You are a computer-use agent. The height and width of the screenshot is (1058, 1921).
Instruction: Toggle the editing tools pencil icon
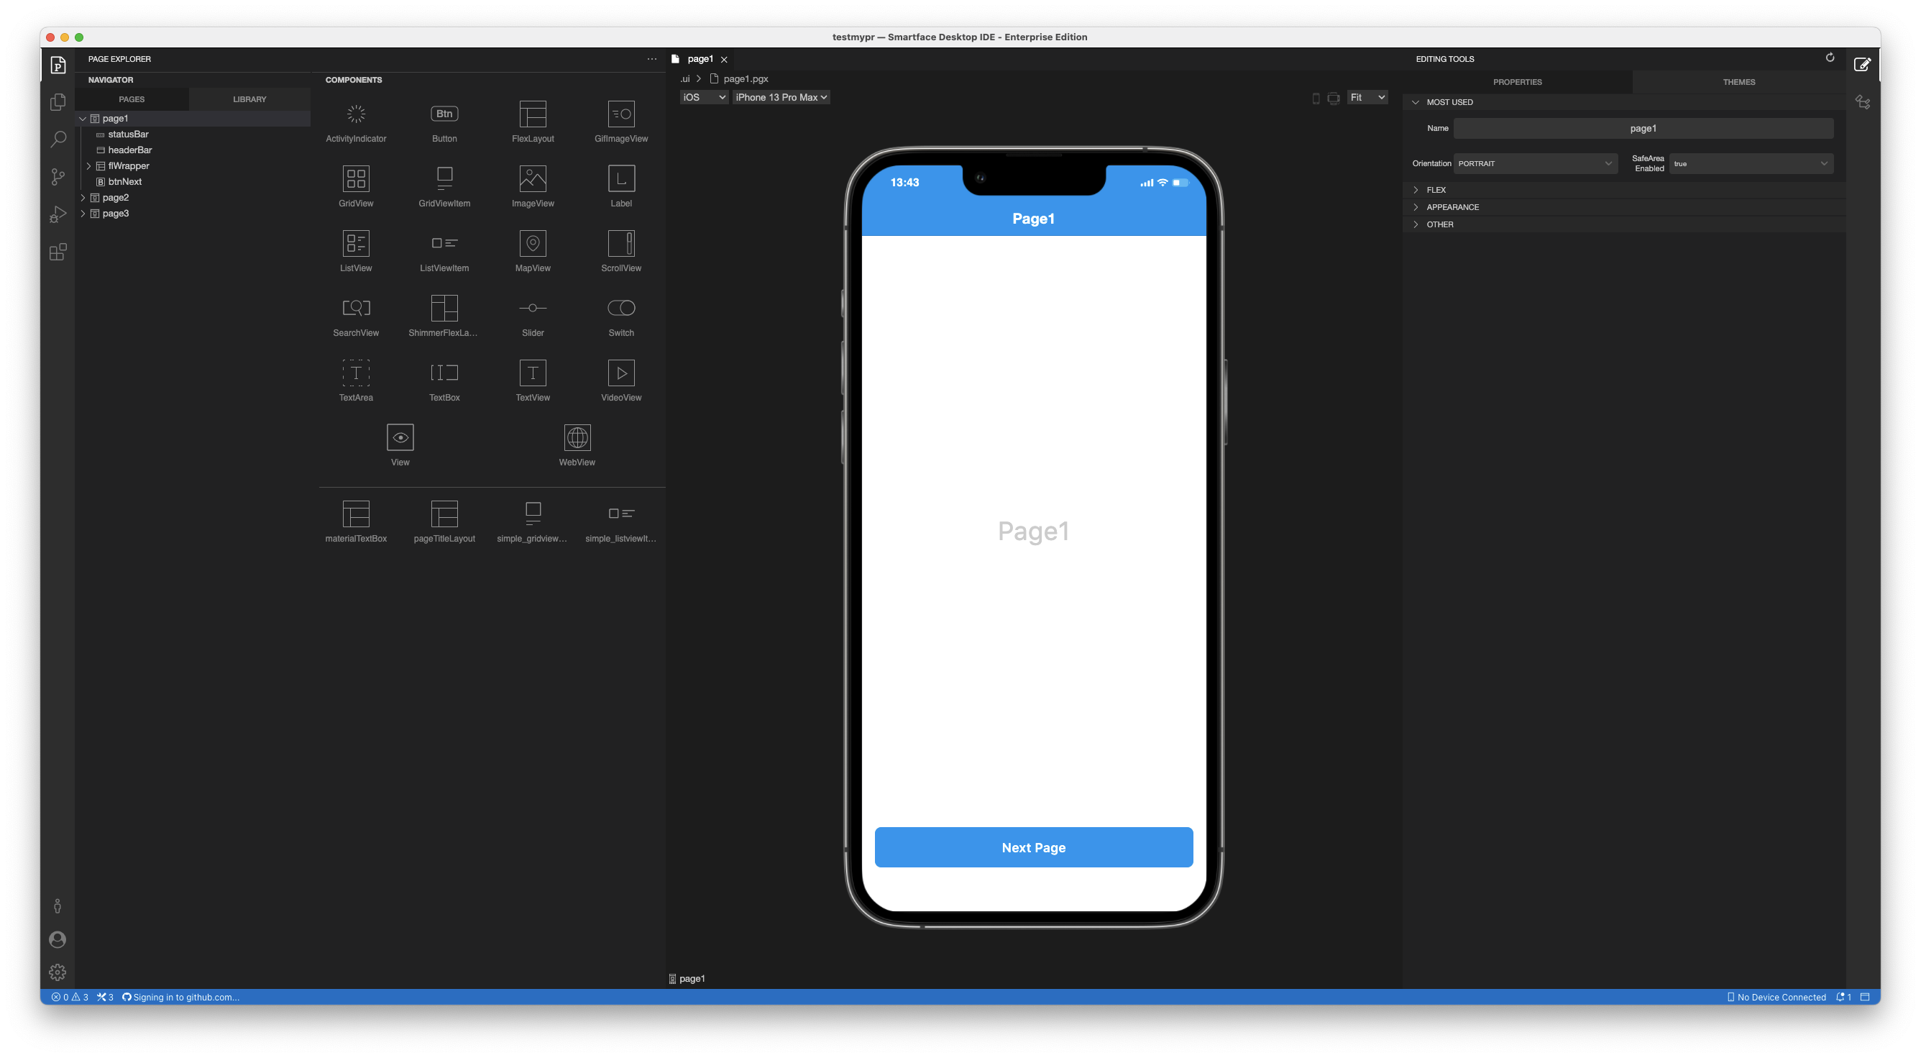[x=1862, y=65]
